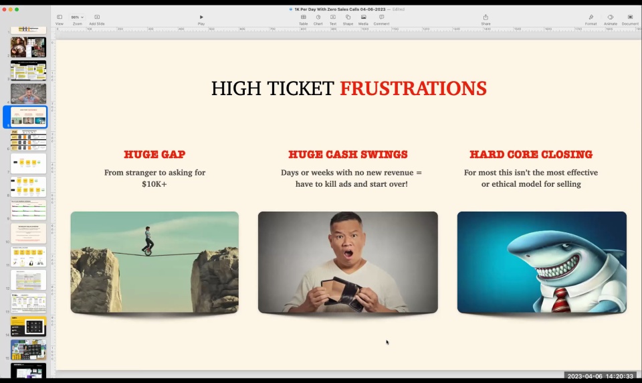Select the HIGH TICKET FRUSTRATIONS title text
This screenshot has width=642, height=383.
tap(349, 88)
